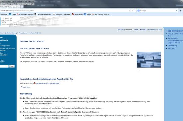Open the Wikipedia bookmark in bookmarks bar
This screenshot has width=183, height=121.
click(x=62, y=14)
